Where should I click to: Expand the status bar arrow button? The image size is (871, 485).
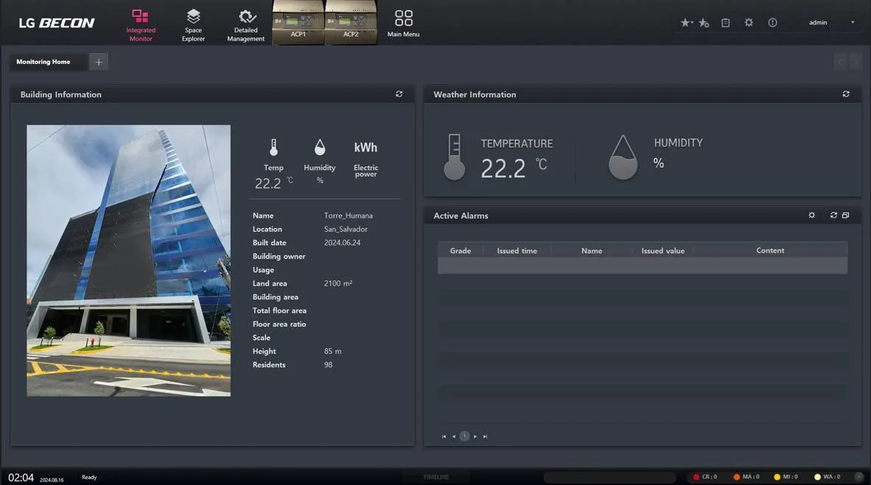tap(858, 477)
